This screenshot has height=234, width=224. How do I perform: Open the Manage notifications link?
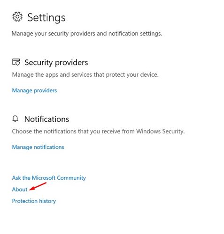click(38, 147)
